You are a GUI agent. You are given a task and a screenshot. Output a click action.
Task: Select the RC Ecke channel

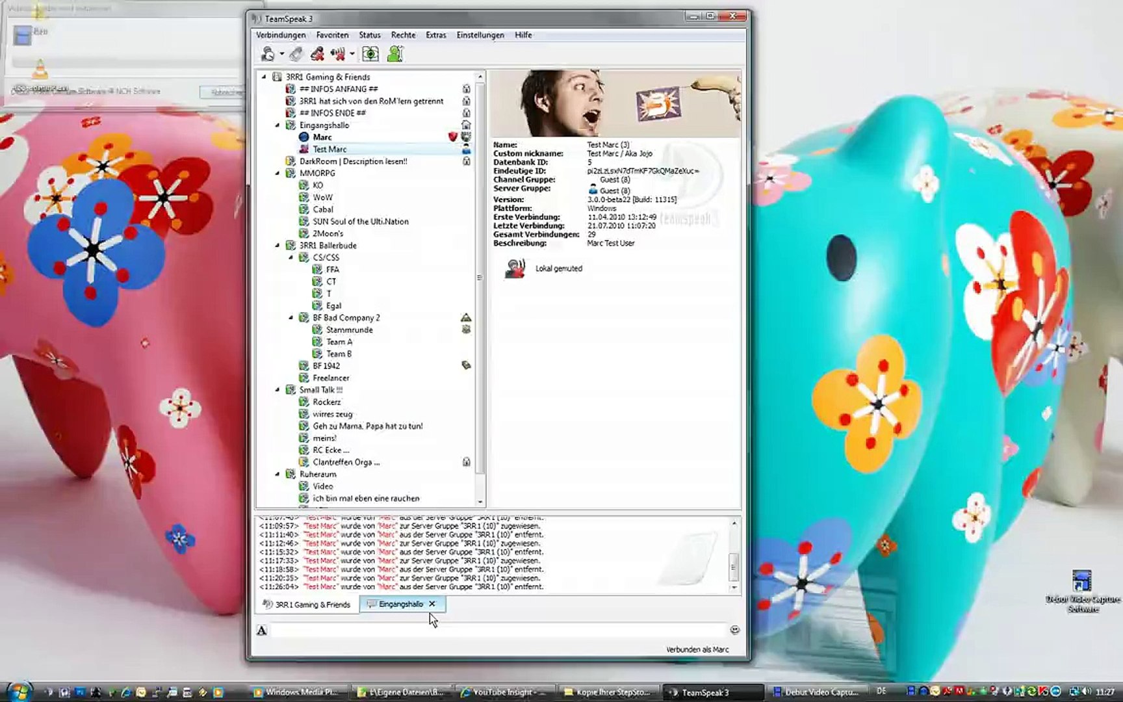point(331,450)
